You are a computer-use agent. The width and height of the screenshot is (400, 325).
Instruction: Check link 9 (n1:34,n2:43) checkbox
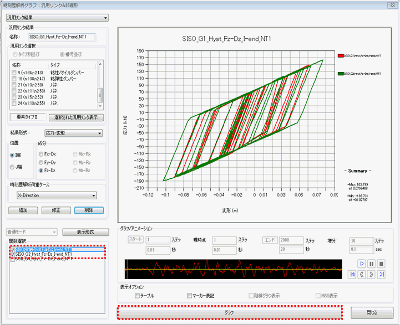(14, 73)
